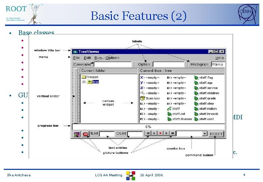
Task: Expand the tree node in Current folder
Action: pyautogui.click(x=84, y=82)
